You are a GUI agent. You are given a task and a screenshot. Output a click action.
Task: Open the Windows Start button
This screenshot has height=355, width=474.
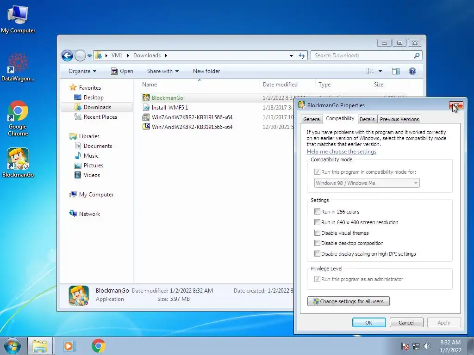coord(12,346)
